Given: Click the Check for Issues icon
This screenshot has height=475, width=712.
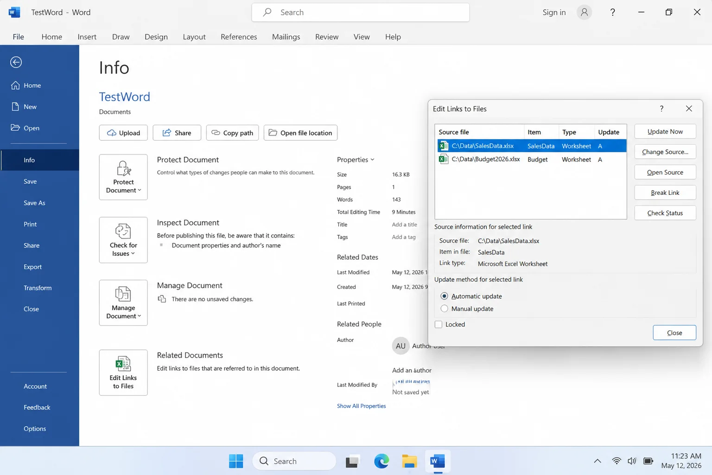Looking at the screenshot, I should tap(123, 231).
